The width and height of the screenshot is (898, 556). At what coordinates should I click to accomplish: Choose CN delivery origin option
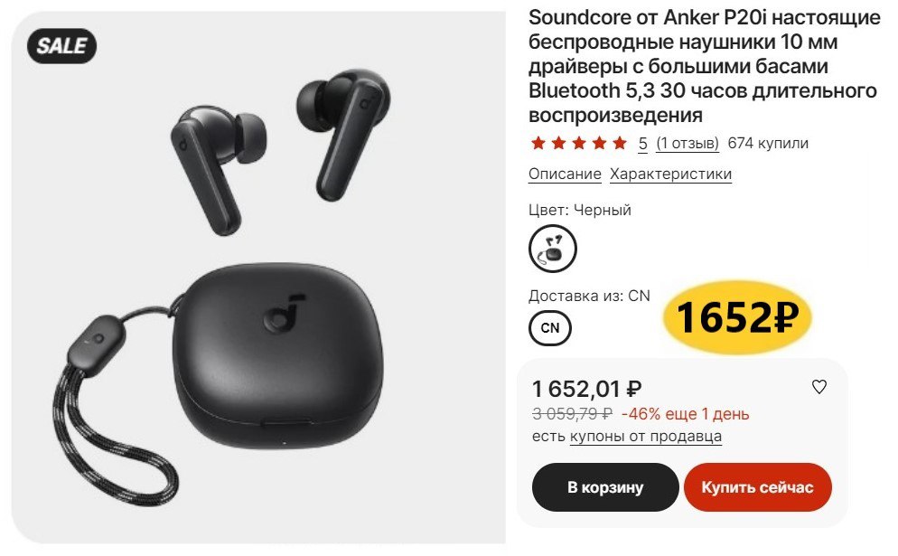[550, 328]
